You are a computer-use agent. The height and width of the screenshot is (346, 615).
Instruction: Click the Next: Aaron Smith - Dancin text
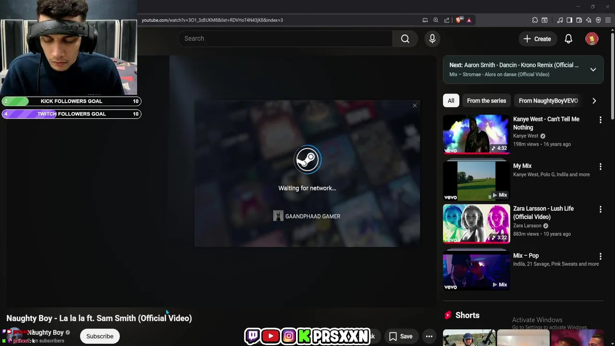point(514,65)
